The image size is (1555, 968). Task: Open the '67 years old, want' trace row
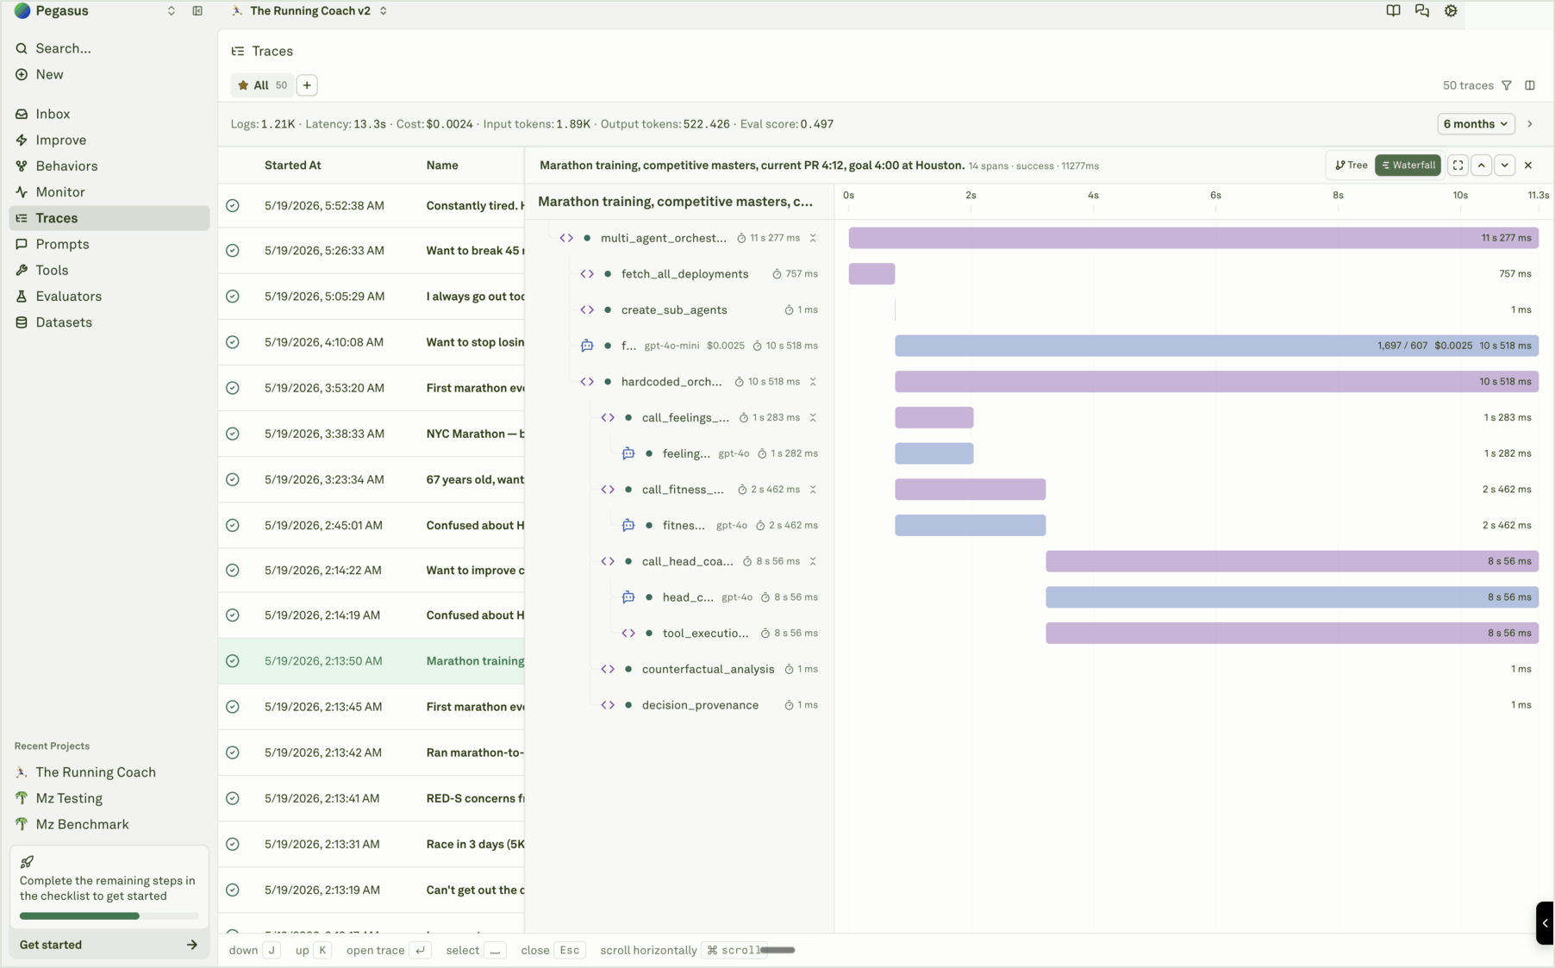tap(372, 479)
